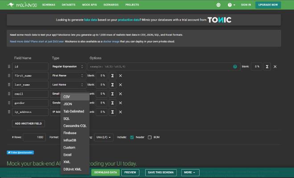Open formula editor for id field
The height and width of the screenshot is (178, 294).
267,66
